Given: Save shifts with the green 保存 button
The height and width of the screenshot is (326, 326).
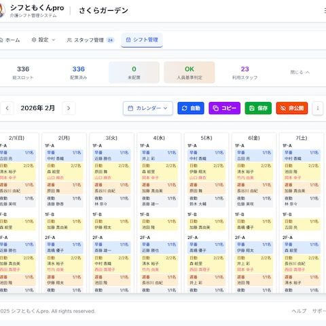Looking at the screenshot, I should tap(258, 108).
